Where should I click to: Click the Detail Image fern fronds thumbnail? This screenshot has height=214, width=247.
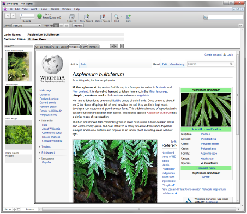pyautogui.click(x=19, y=101)
